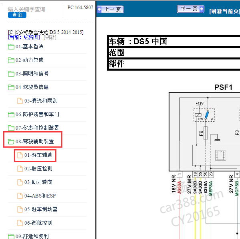240x239 pixels.
Task: Expand the 03-照明和信号 folder
Action: 32,73
